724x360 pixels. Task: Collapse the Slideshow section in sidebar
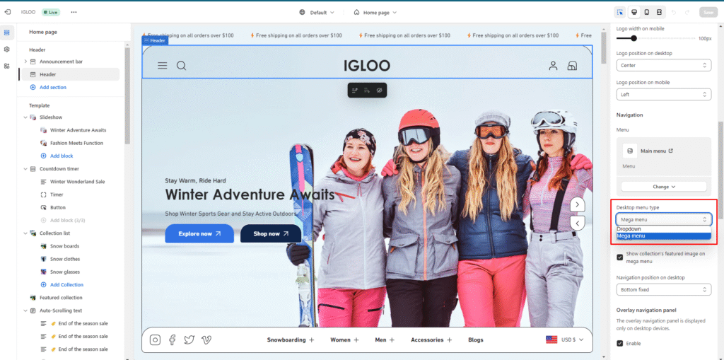pos(25,117)
